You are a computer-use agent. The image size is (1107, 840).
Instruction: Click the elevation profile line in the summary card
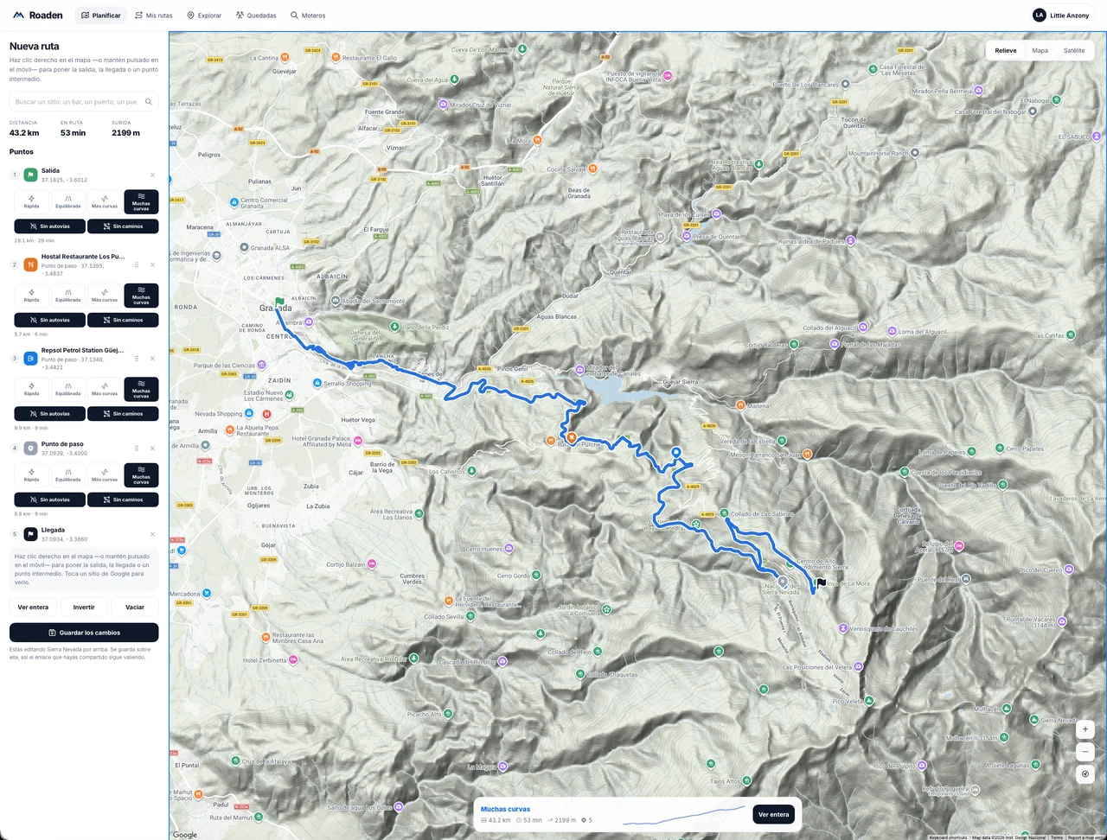click(x=683, y=817)
